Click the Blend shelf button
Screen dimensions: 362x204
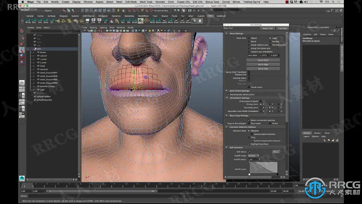point(158,21)
